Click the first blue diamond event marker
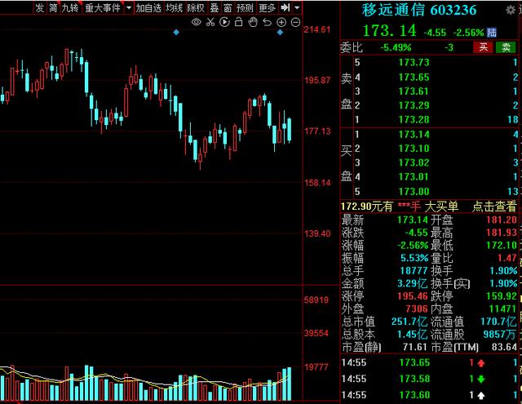 tap(176, 33)
